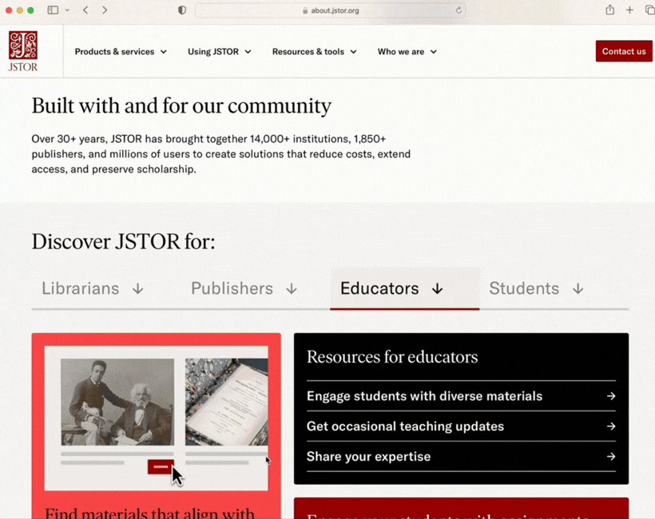Expand the Products & services menu
Screen dimensions: 655x519
pos(121,52)
